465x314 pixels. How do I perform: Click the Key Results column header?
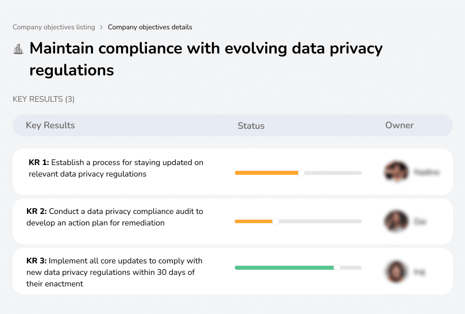[51, 125]
